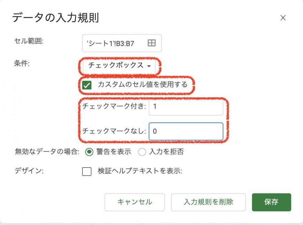The width and height of the screenshot is (303, 225).
Task: Open the チェックボックス condition dropdown
Action: [120, 66]
